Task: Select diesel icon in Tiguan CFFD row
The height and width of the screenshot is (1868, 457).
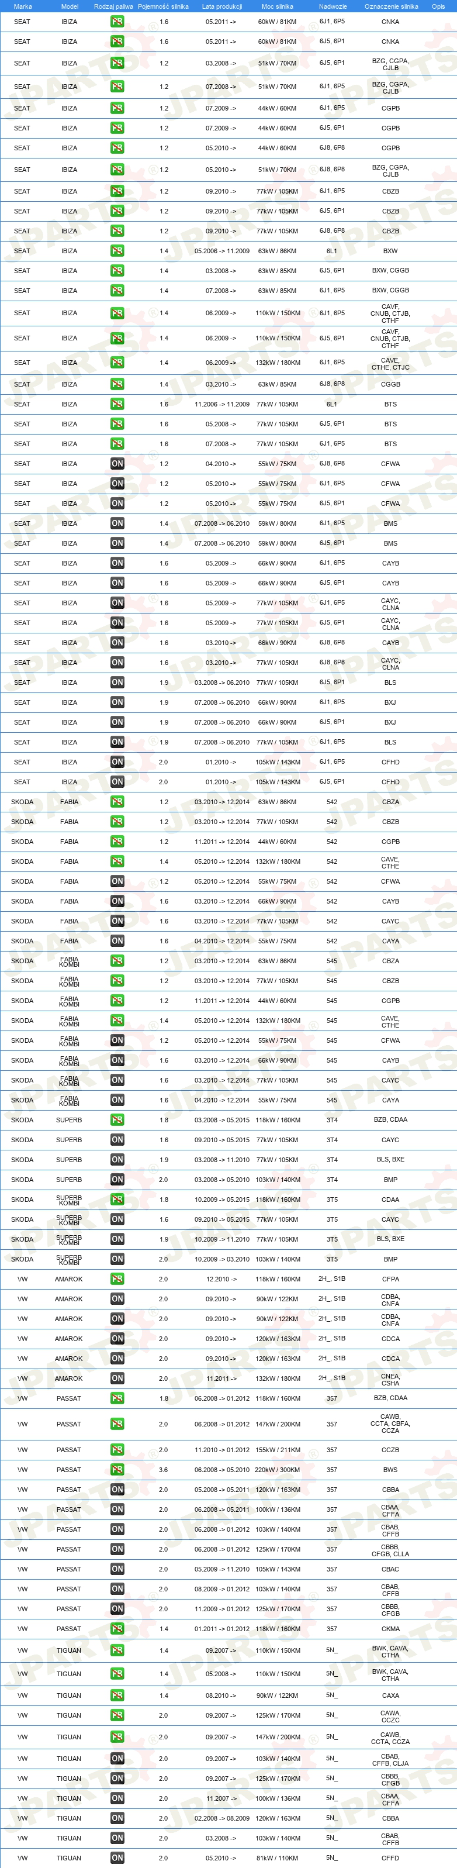Action: click(117, 1858)
